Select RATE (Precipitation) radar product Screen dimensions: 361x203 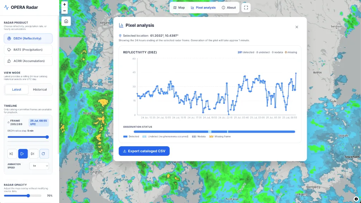point(28,50)
